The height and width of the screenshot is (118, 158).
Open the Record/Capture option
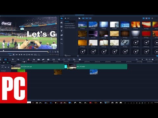pyautogui.click(x=29, y=59)
